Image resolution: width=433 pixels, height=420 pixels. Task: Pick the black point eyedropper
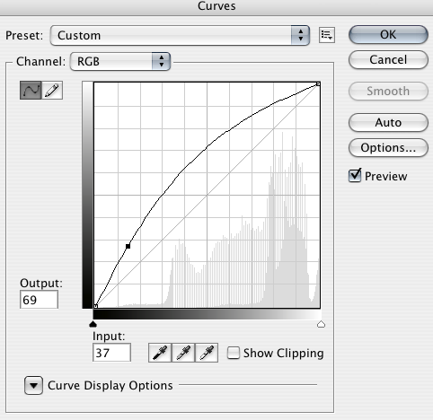(160, 353)
